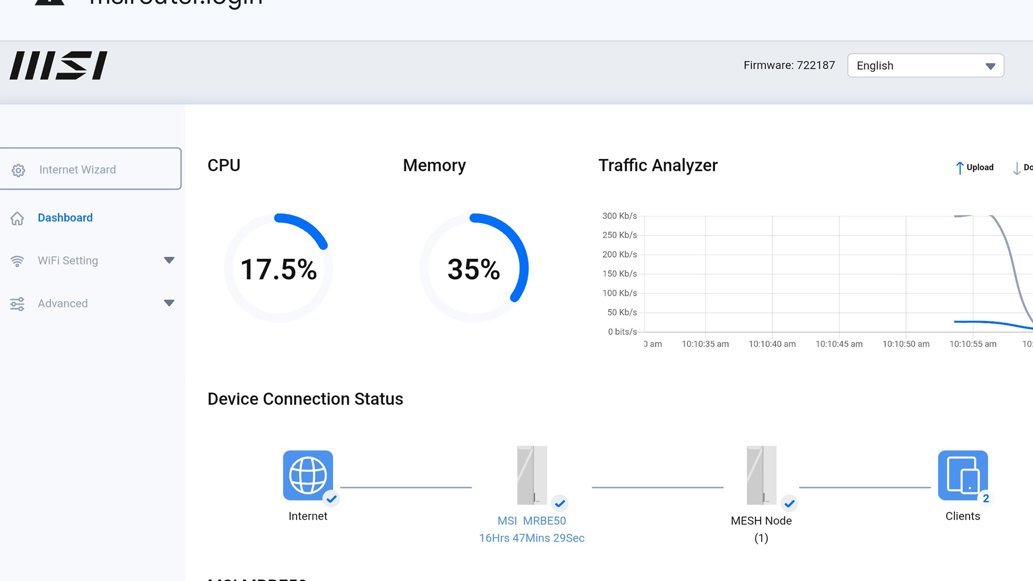Image resolution: width=1033 pixels, height=581 pixels.
Task: Click the Dashboard home icon
Action: tap(17, 218)
